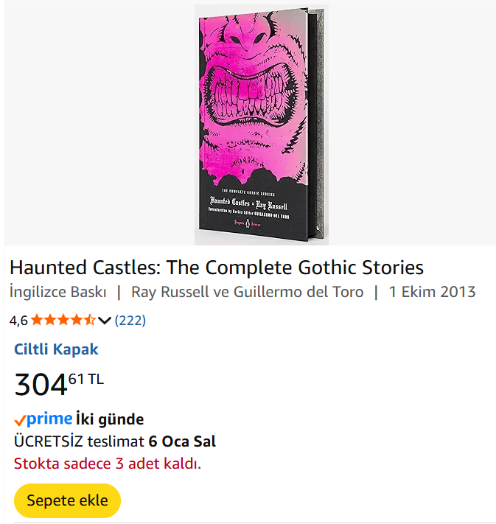Click the 304,61 TL price
This screenshot has height=524, width=496.
59,384
